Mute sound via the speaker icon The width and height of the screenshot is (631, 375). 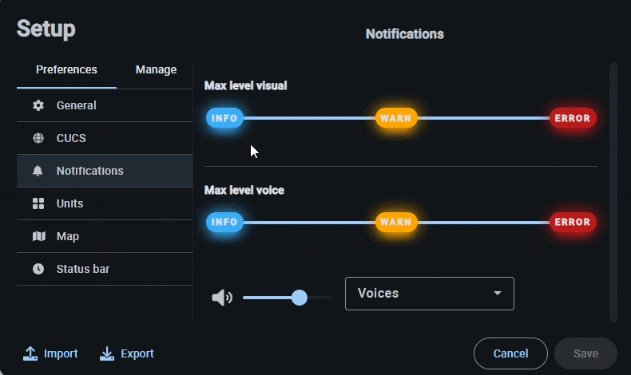tap(221, 298)
